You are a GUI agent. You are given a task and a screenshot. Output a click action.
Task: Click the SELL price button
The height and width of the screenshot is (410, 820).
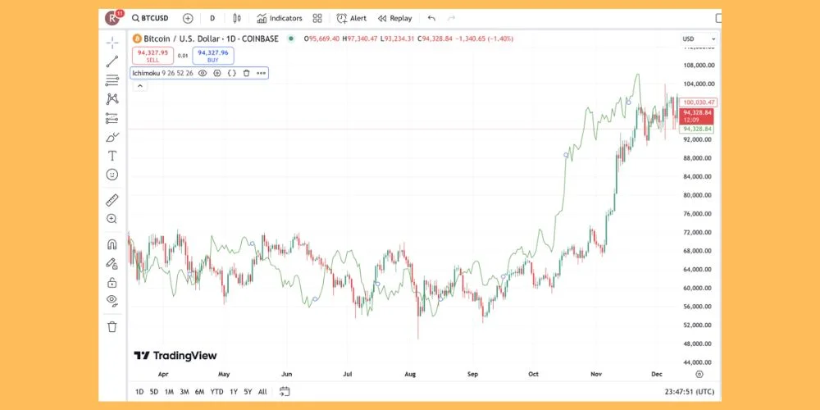pyautogui.click(x=153, y=55)
